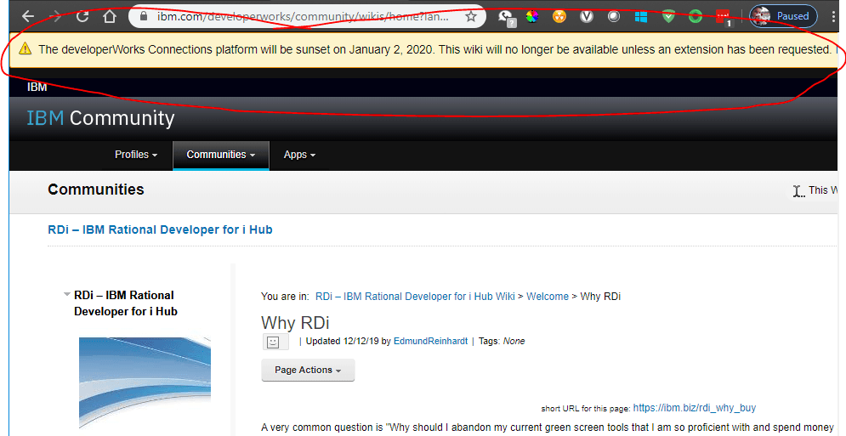Open the red extension with badge 1
Viewport: 846px width, 436px height.
pos(723,17)
